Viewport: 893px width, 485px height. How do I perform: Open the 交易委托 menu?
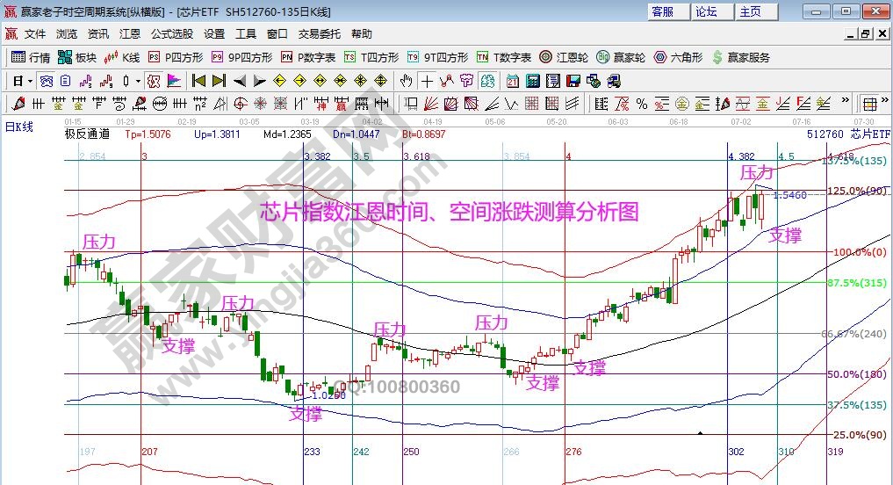[x=320, y=34]
